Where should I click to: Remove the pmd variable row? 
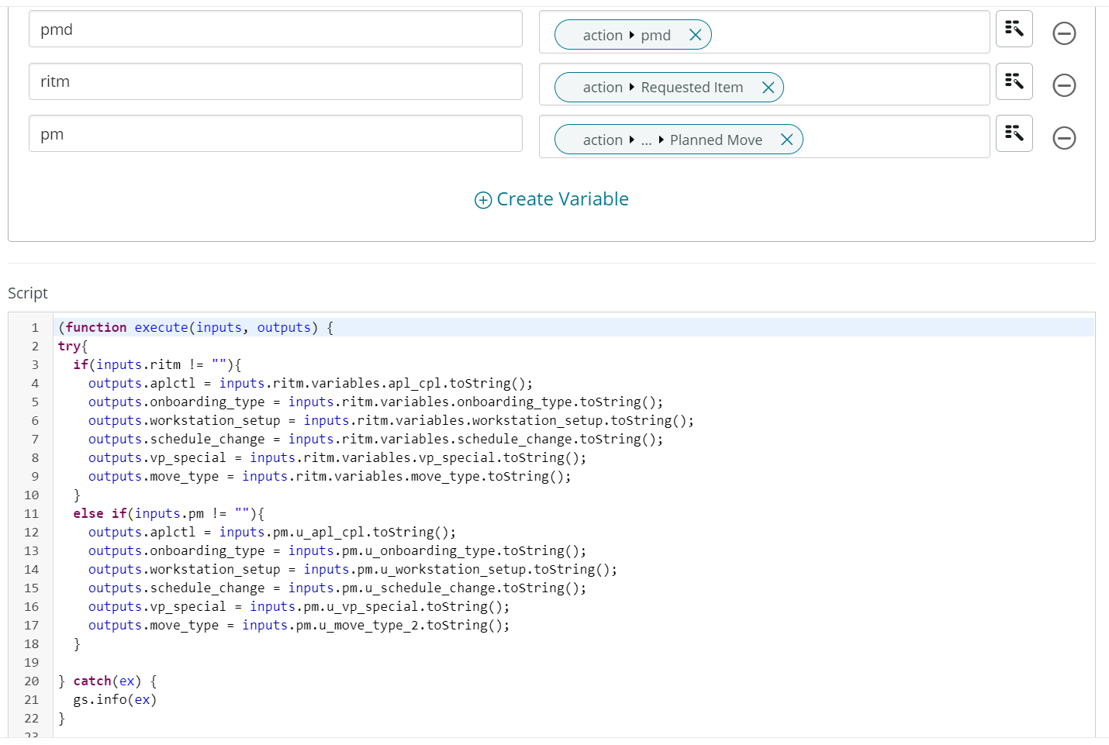click(1064, 33)
